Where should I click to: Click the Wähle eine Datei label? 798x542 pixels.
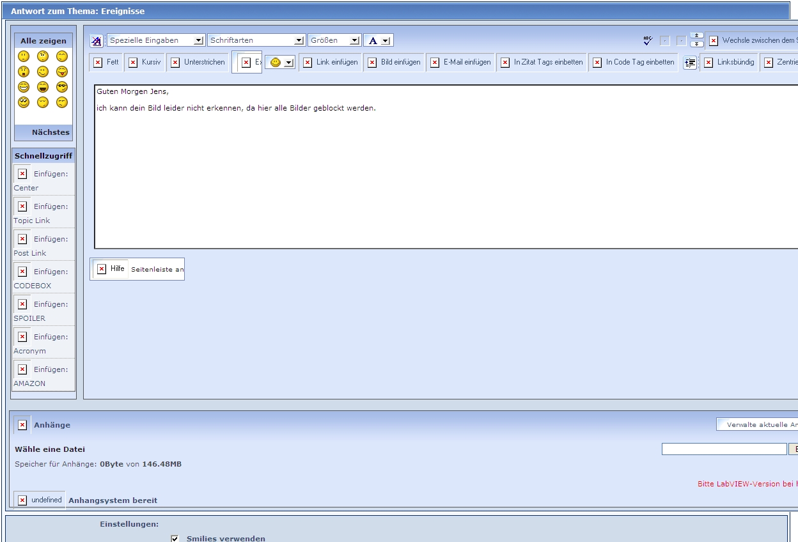(x=50, y=449)
